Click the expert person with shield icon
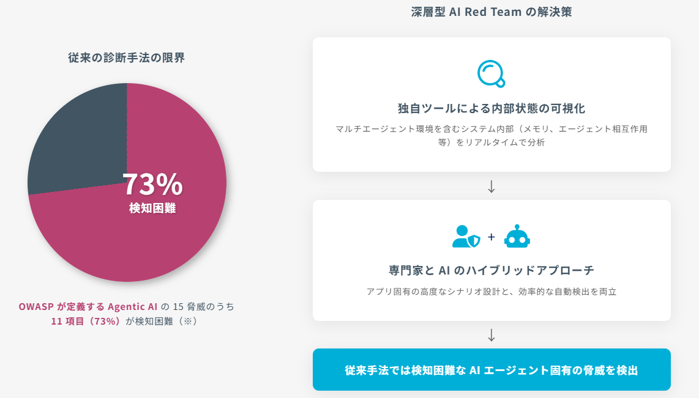The width and height of the screenshot is (699, 398). [466, 237]
